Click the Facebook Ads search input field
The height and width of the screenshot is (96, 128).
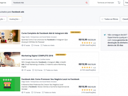(x=50, y=3)
